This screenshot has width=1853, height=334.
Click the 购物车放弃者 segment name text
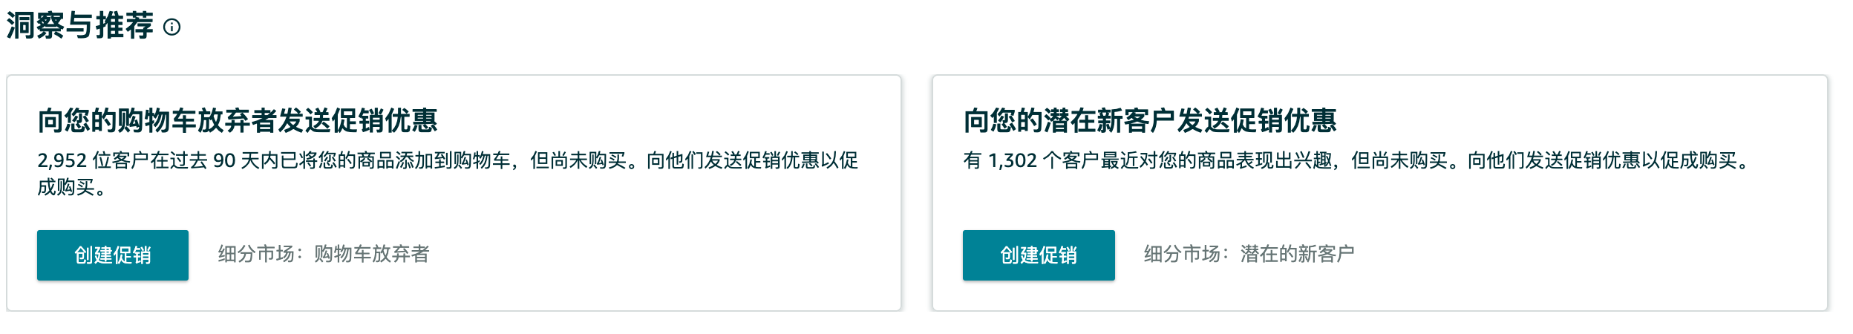pos(372,255)
